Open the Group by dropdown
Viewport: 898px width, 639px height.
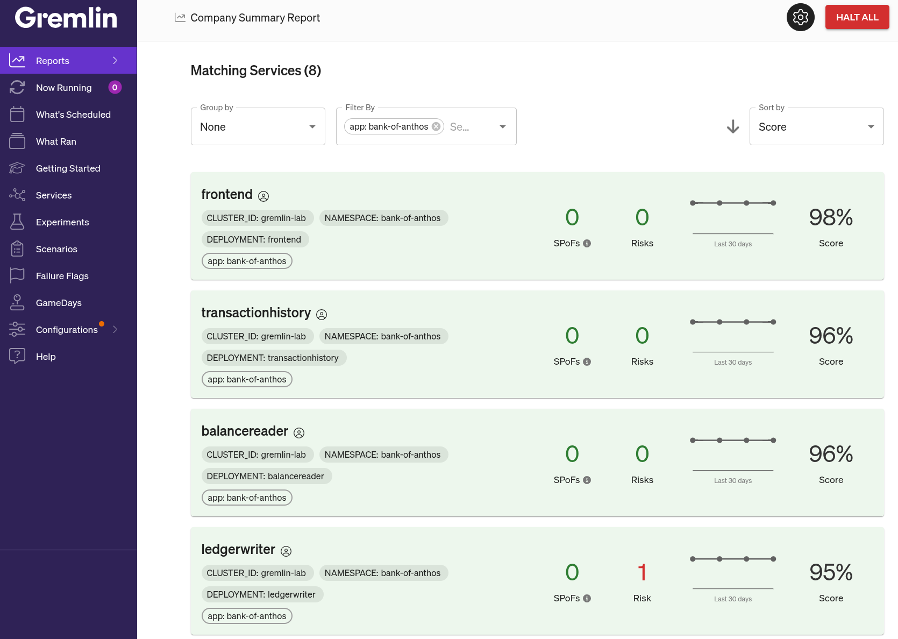258,126
